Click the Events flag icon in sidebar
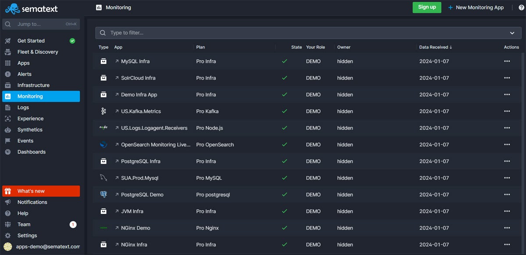 coord(8,140)
